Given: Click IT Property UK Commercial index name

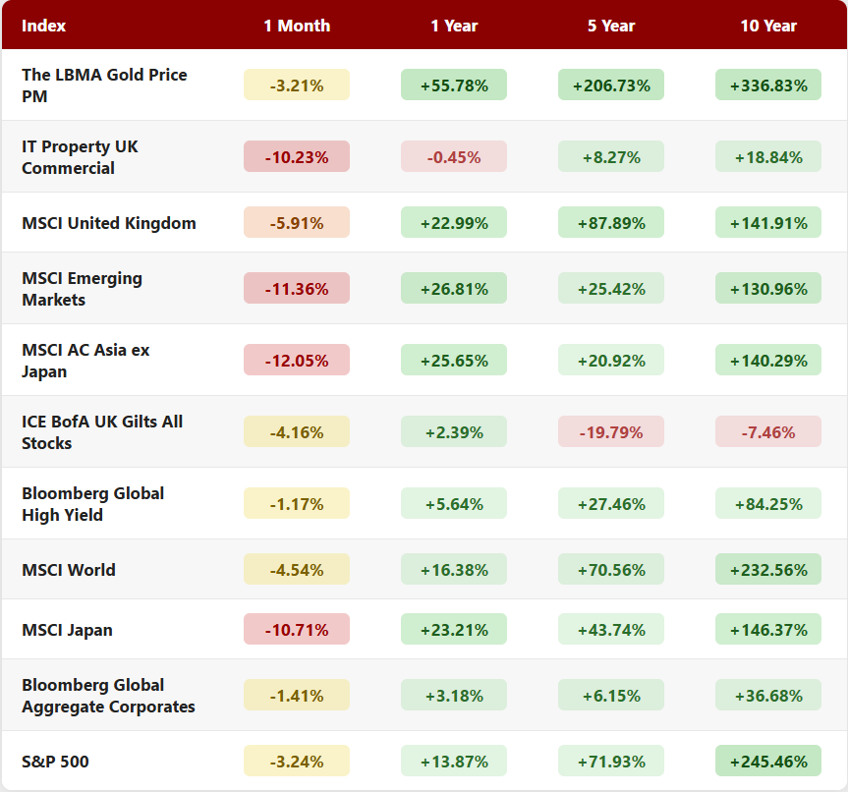Looking at the screenshot, I should 80,157.
